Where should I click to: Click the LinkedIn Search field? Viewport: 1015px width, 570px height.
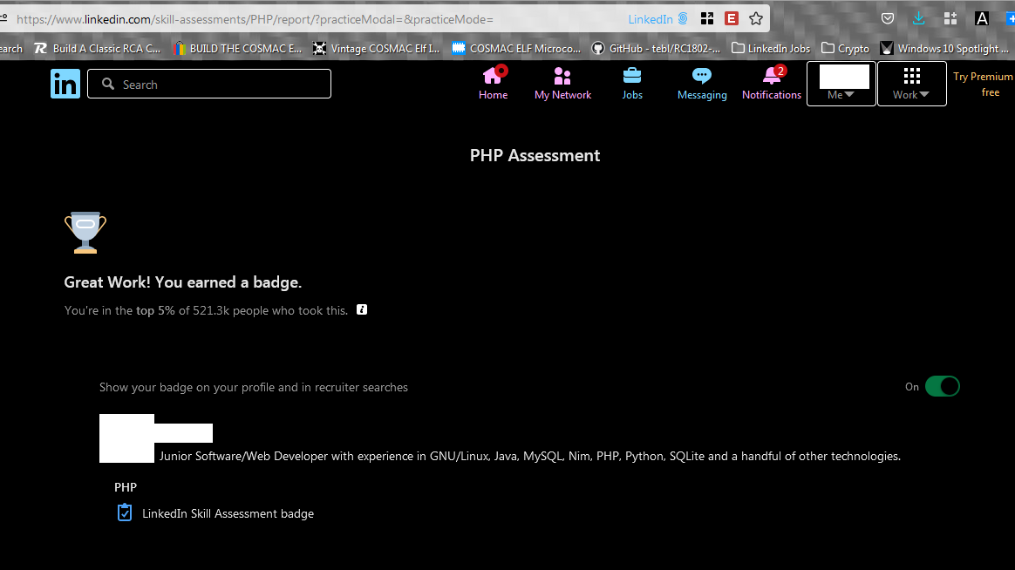[x=209, y=85]
